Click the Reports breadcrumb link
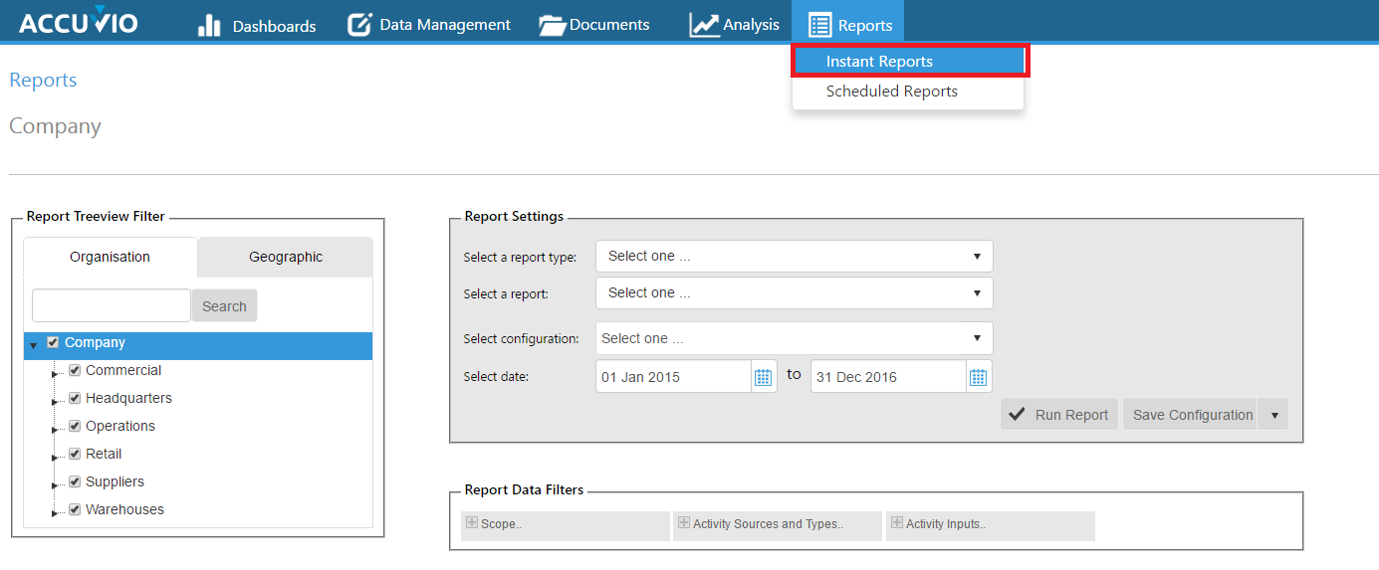The image size is (1379, 570). click(x=43, y=80)
